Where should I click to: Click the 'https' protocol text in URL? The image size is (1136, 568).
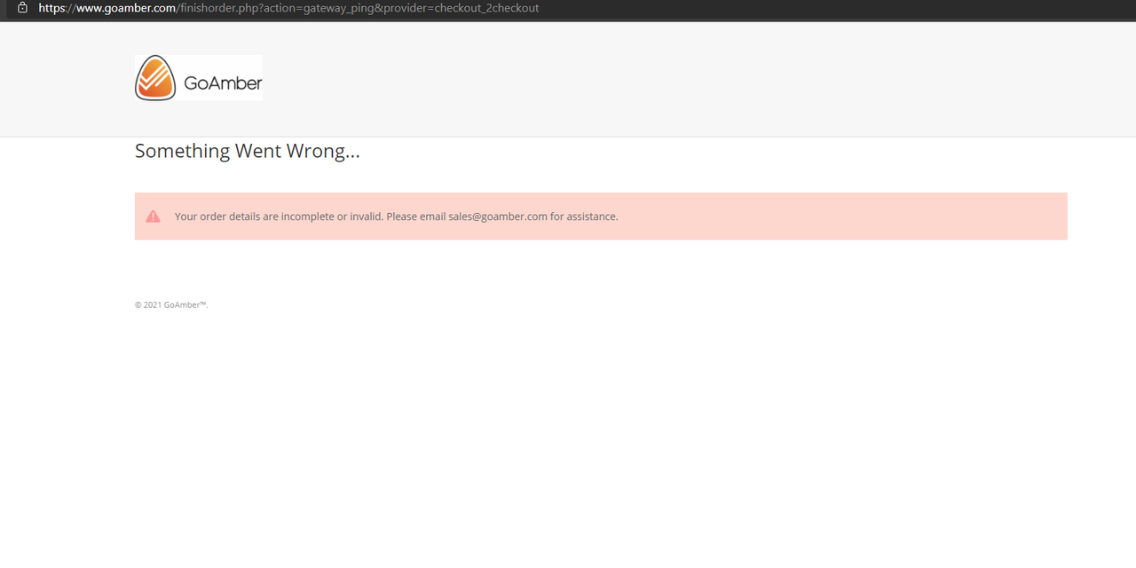(52, 8)
